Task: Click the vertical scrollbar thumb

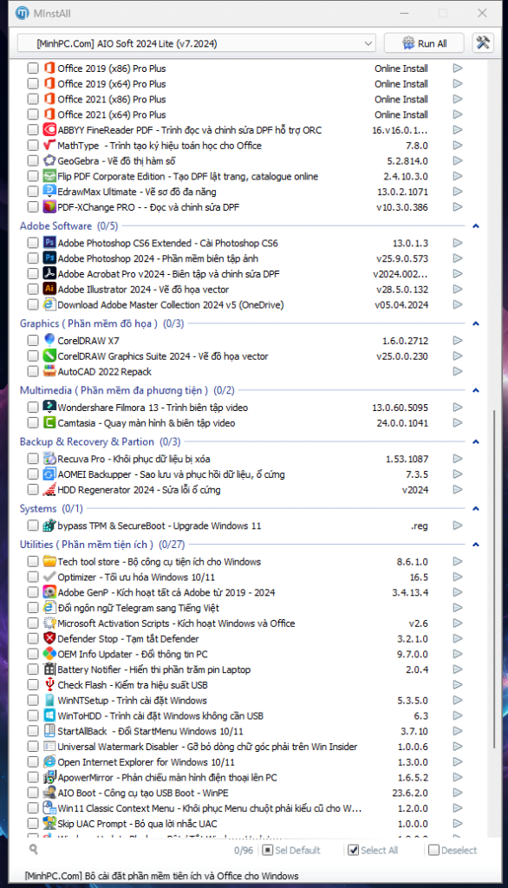Action: click(x=494, y=578)
